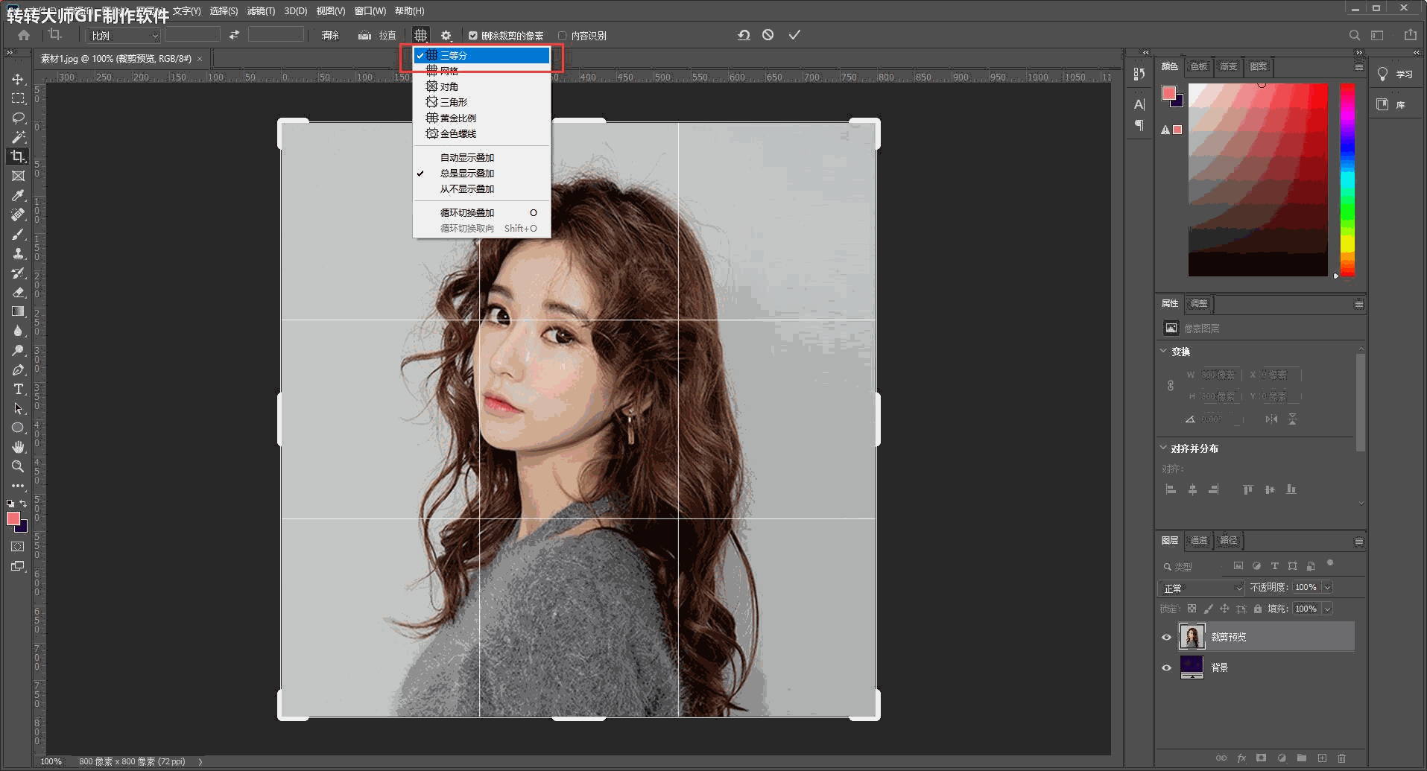Open the overlay grid options button
This screenshot has width=1427, height=771.
tap(421, 35)
